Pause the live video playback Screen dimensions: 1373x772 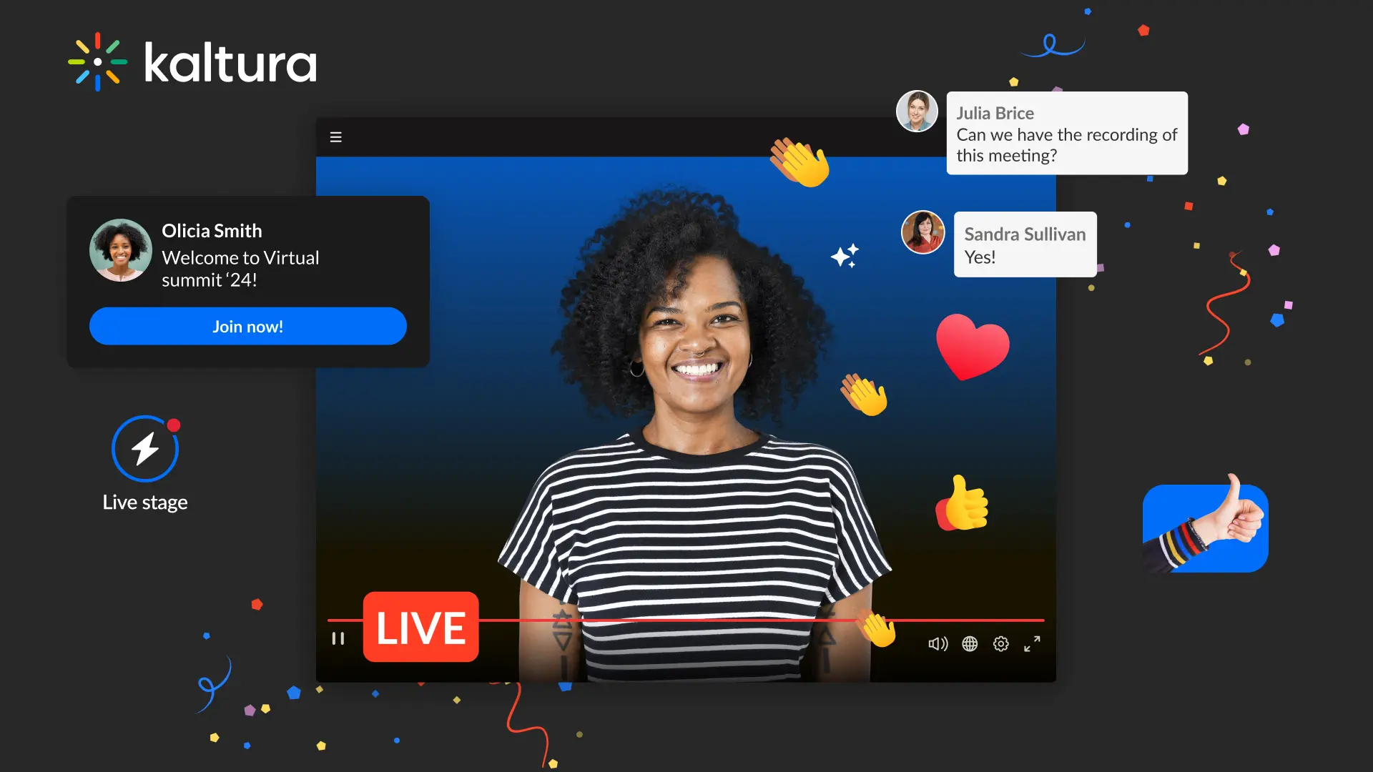point(338,638)
